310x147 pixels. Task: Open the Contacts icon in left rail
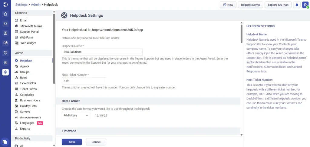(x=5, y=33)
